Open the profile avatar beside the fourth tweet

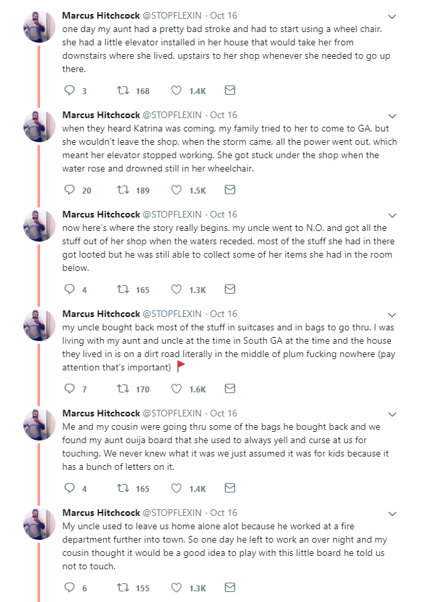[39, 325]
